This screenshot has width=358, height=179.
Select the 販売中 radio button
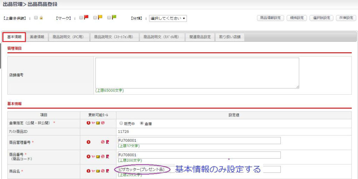pos(121,123)
